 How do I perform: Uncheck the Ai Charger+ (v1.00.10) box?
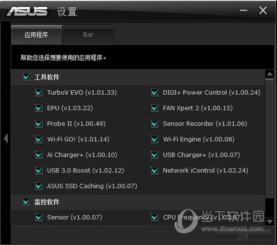pos(39,155)
